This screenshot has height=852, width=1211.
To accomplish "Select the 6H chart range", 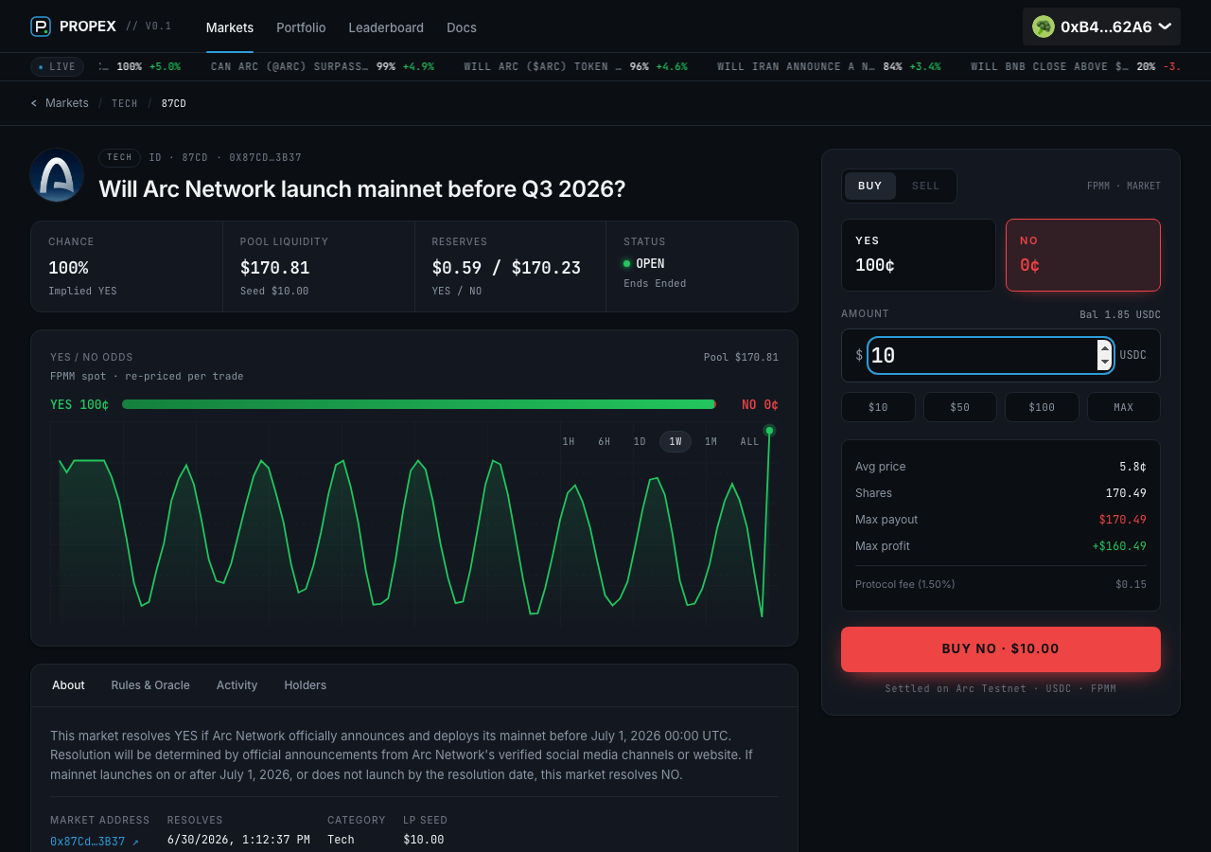I will (x=604, y=441).
